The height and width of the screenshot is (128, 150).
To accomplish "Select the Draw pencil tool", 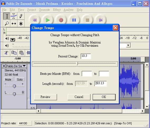I will (x=21, y=16).
